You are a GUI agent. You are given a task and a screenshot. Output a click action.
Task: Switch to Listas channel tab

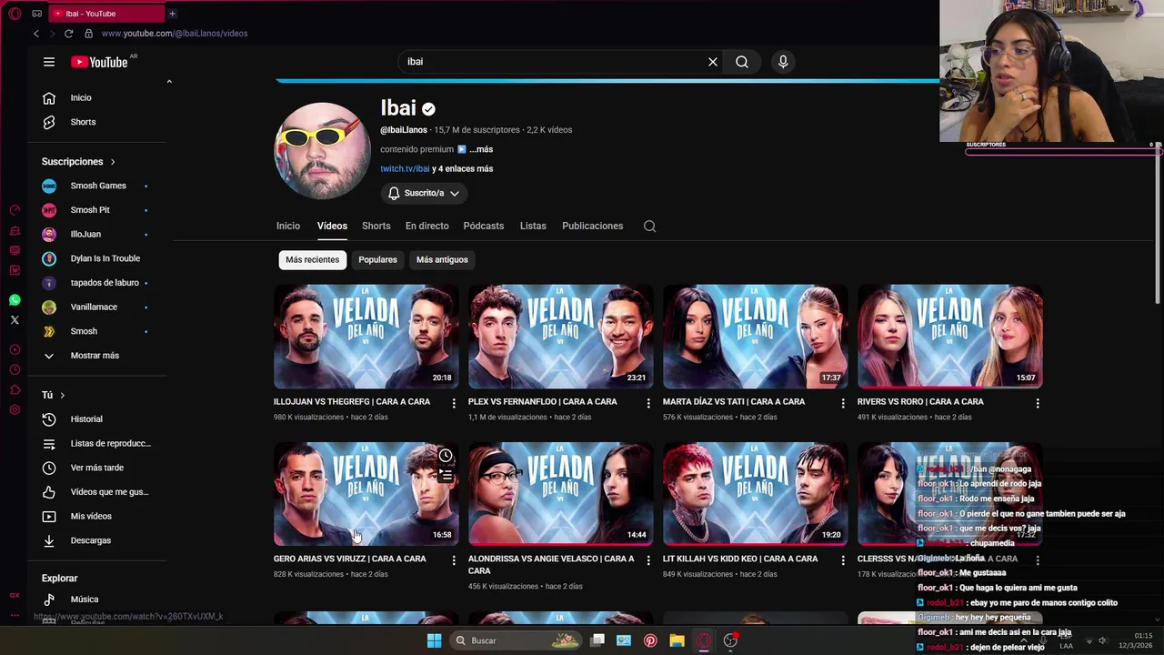(533, 226)
